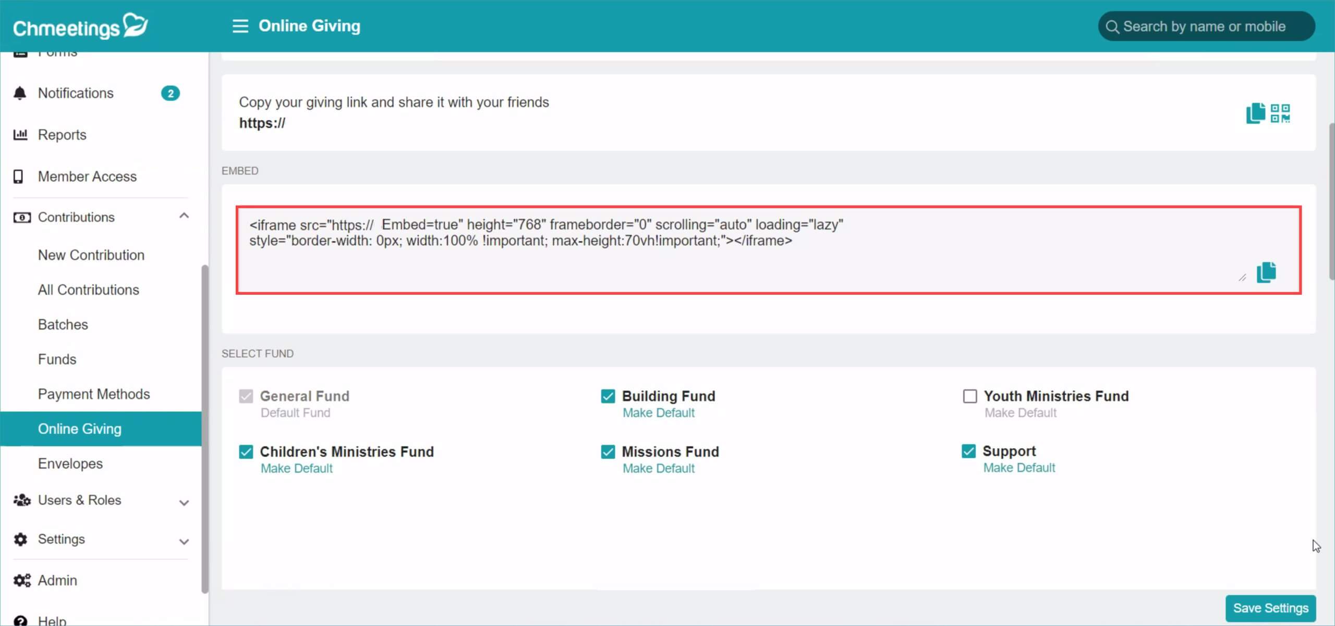The width and height of the screenshot is (1335, 626).
Task: Click the Admin gears icon
Action: coord(22,580)
